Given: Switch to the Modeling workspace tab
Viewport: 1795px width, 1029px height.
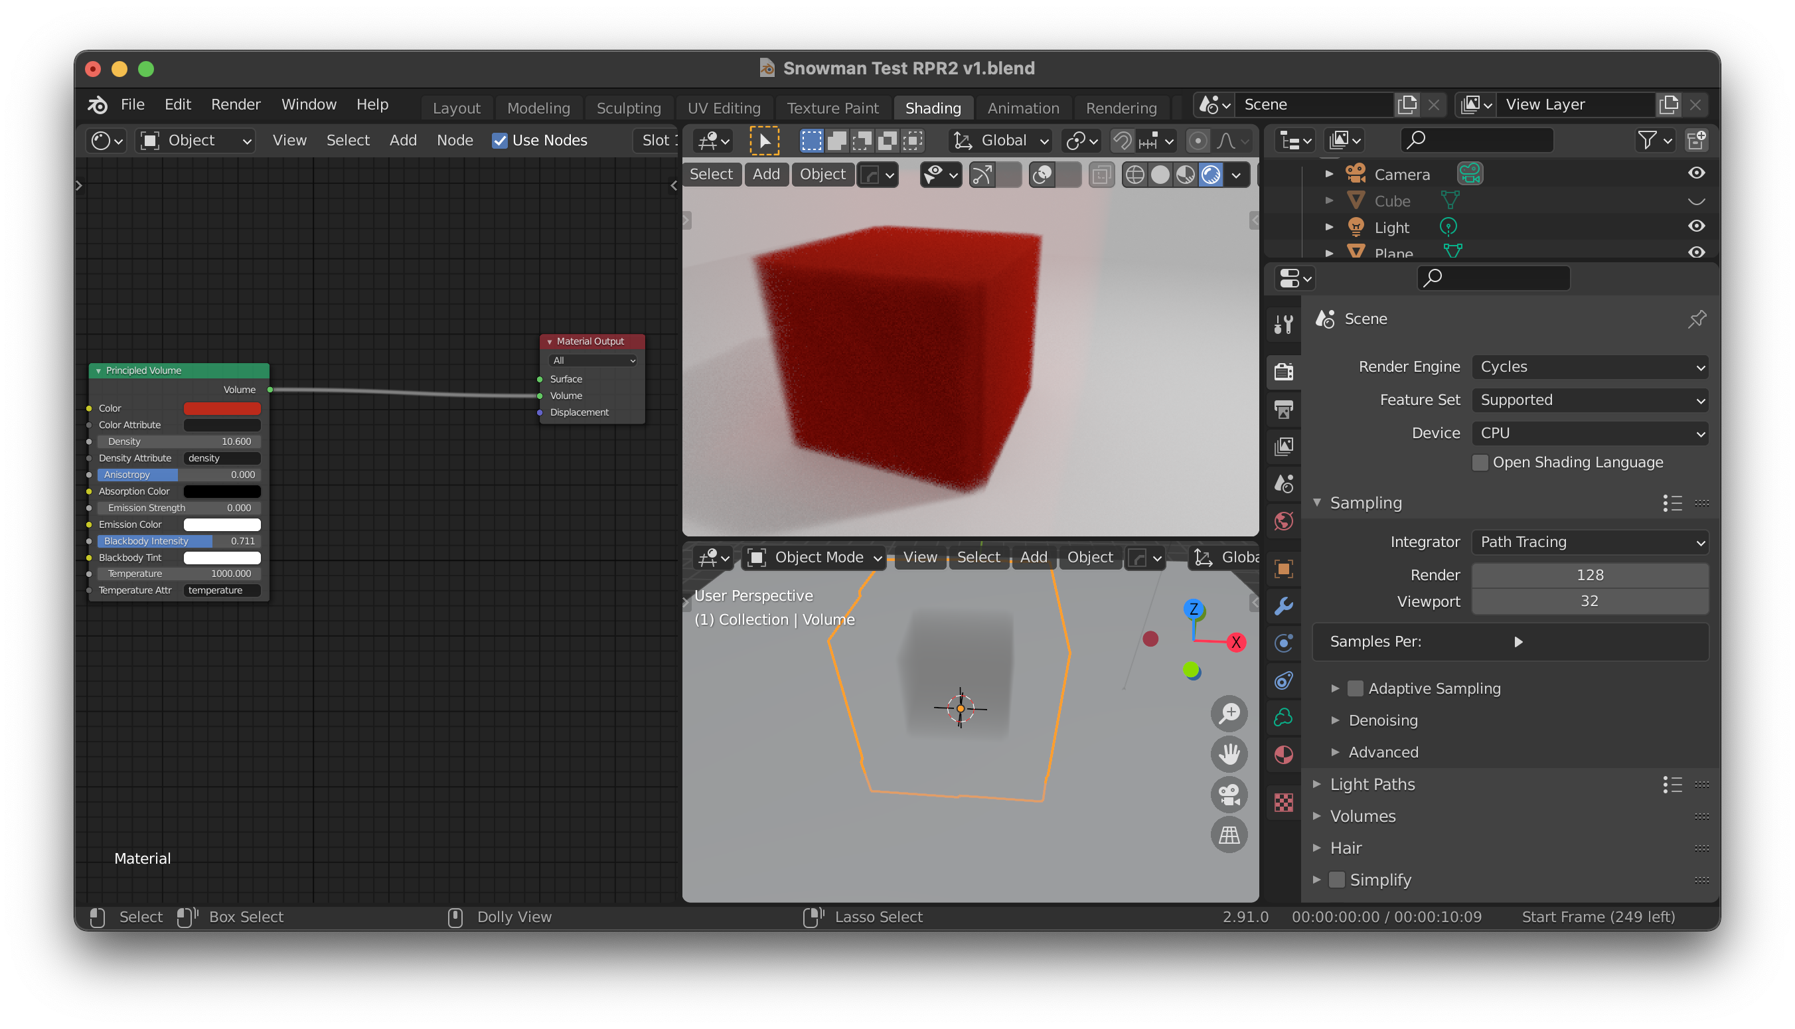Looking at the screenshot, I should tap(538, 108).
